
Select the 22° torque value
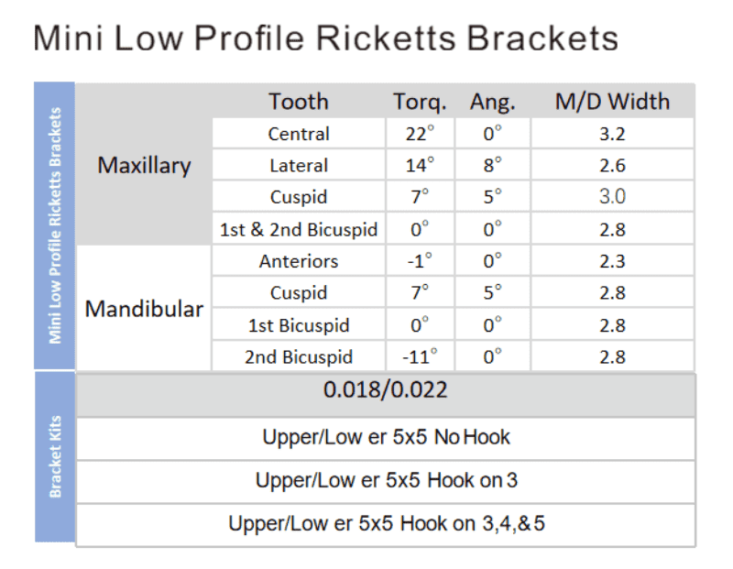[x=420, y=134]
